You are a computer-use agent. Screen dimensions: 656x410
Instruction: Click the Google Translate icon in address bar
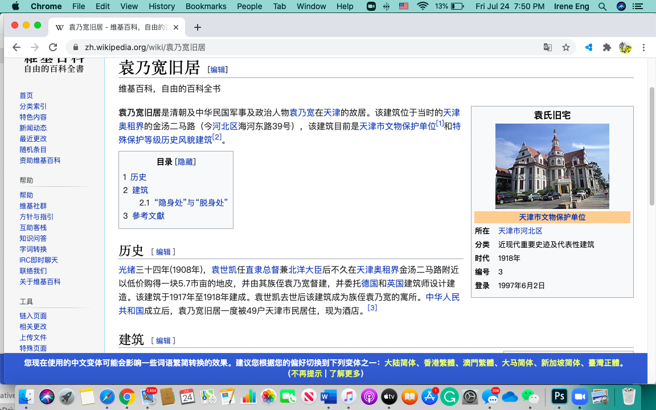point(547,47)
